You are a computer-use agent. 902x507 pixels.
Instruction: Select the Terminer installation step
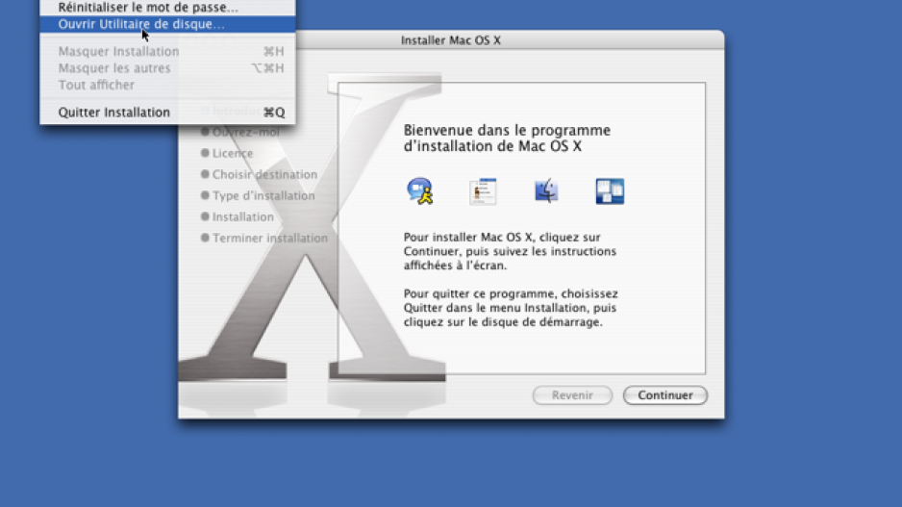(264, 238)
